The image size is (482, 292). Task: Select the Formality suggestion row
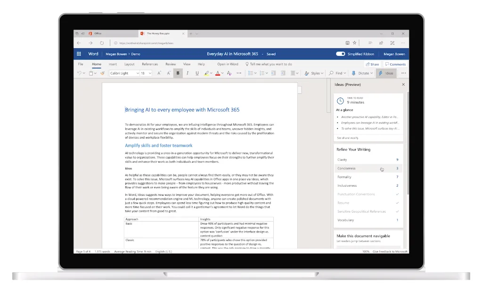point(368,177)
